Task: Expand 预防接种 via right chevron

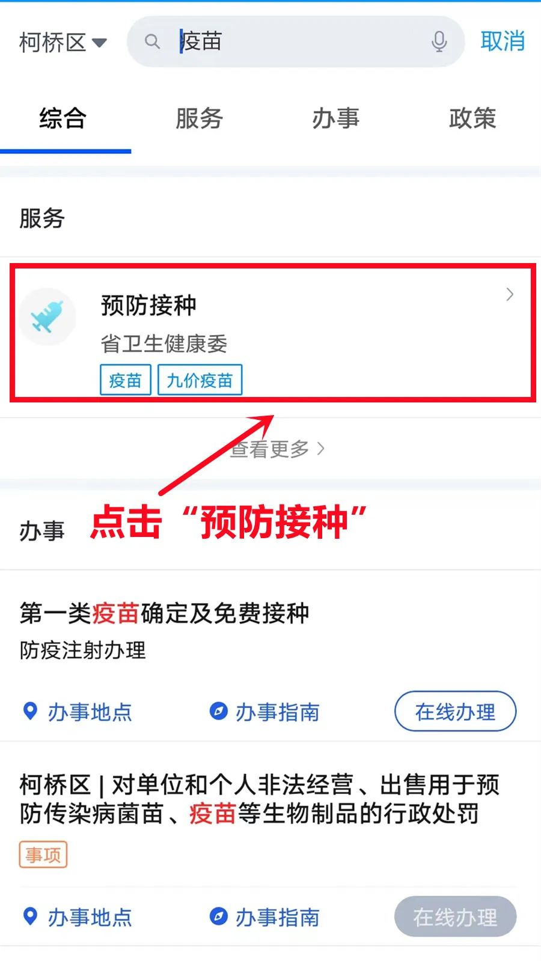Action: (510, 294)
